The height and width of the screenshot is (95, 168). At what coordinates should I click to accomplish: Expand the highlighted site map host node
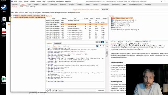[x=12, y=17]
